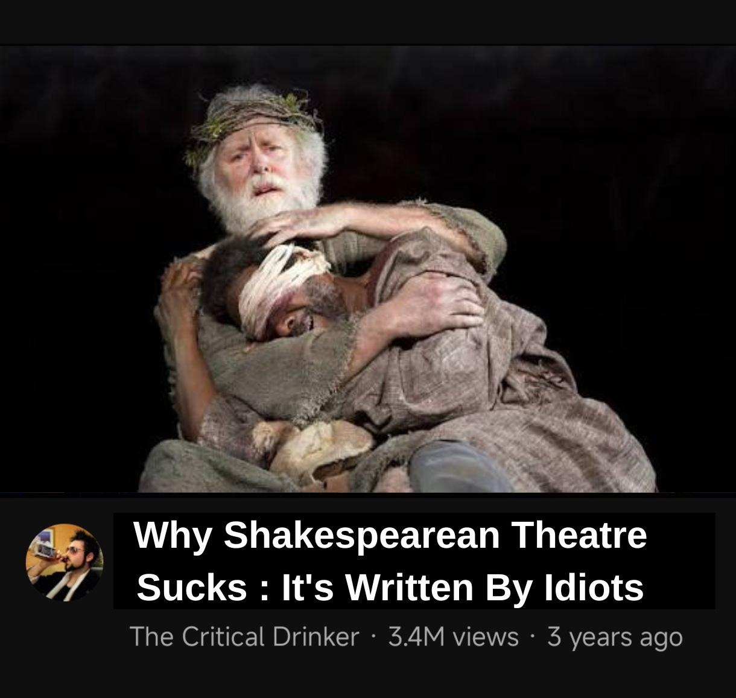Click the word 'Idiots' in the title
This screenshot has height=698, width=736.
point(594,587)
